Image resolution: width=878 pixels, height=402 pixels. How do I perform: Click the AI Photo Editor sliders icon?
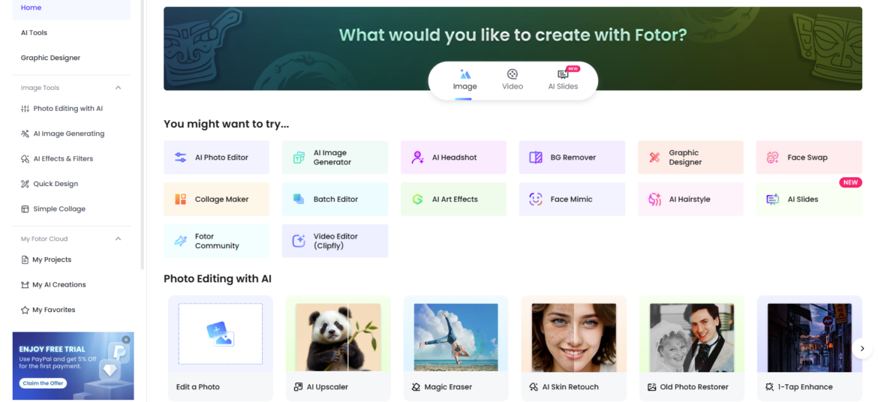point(180,157)
